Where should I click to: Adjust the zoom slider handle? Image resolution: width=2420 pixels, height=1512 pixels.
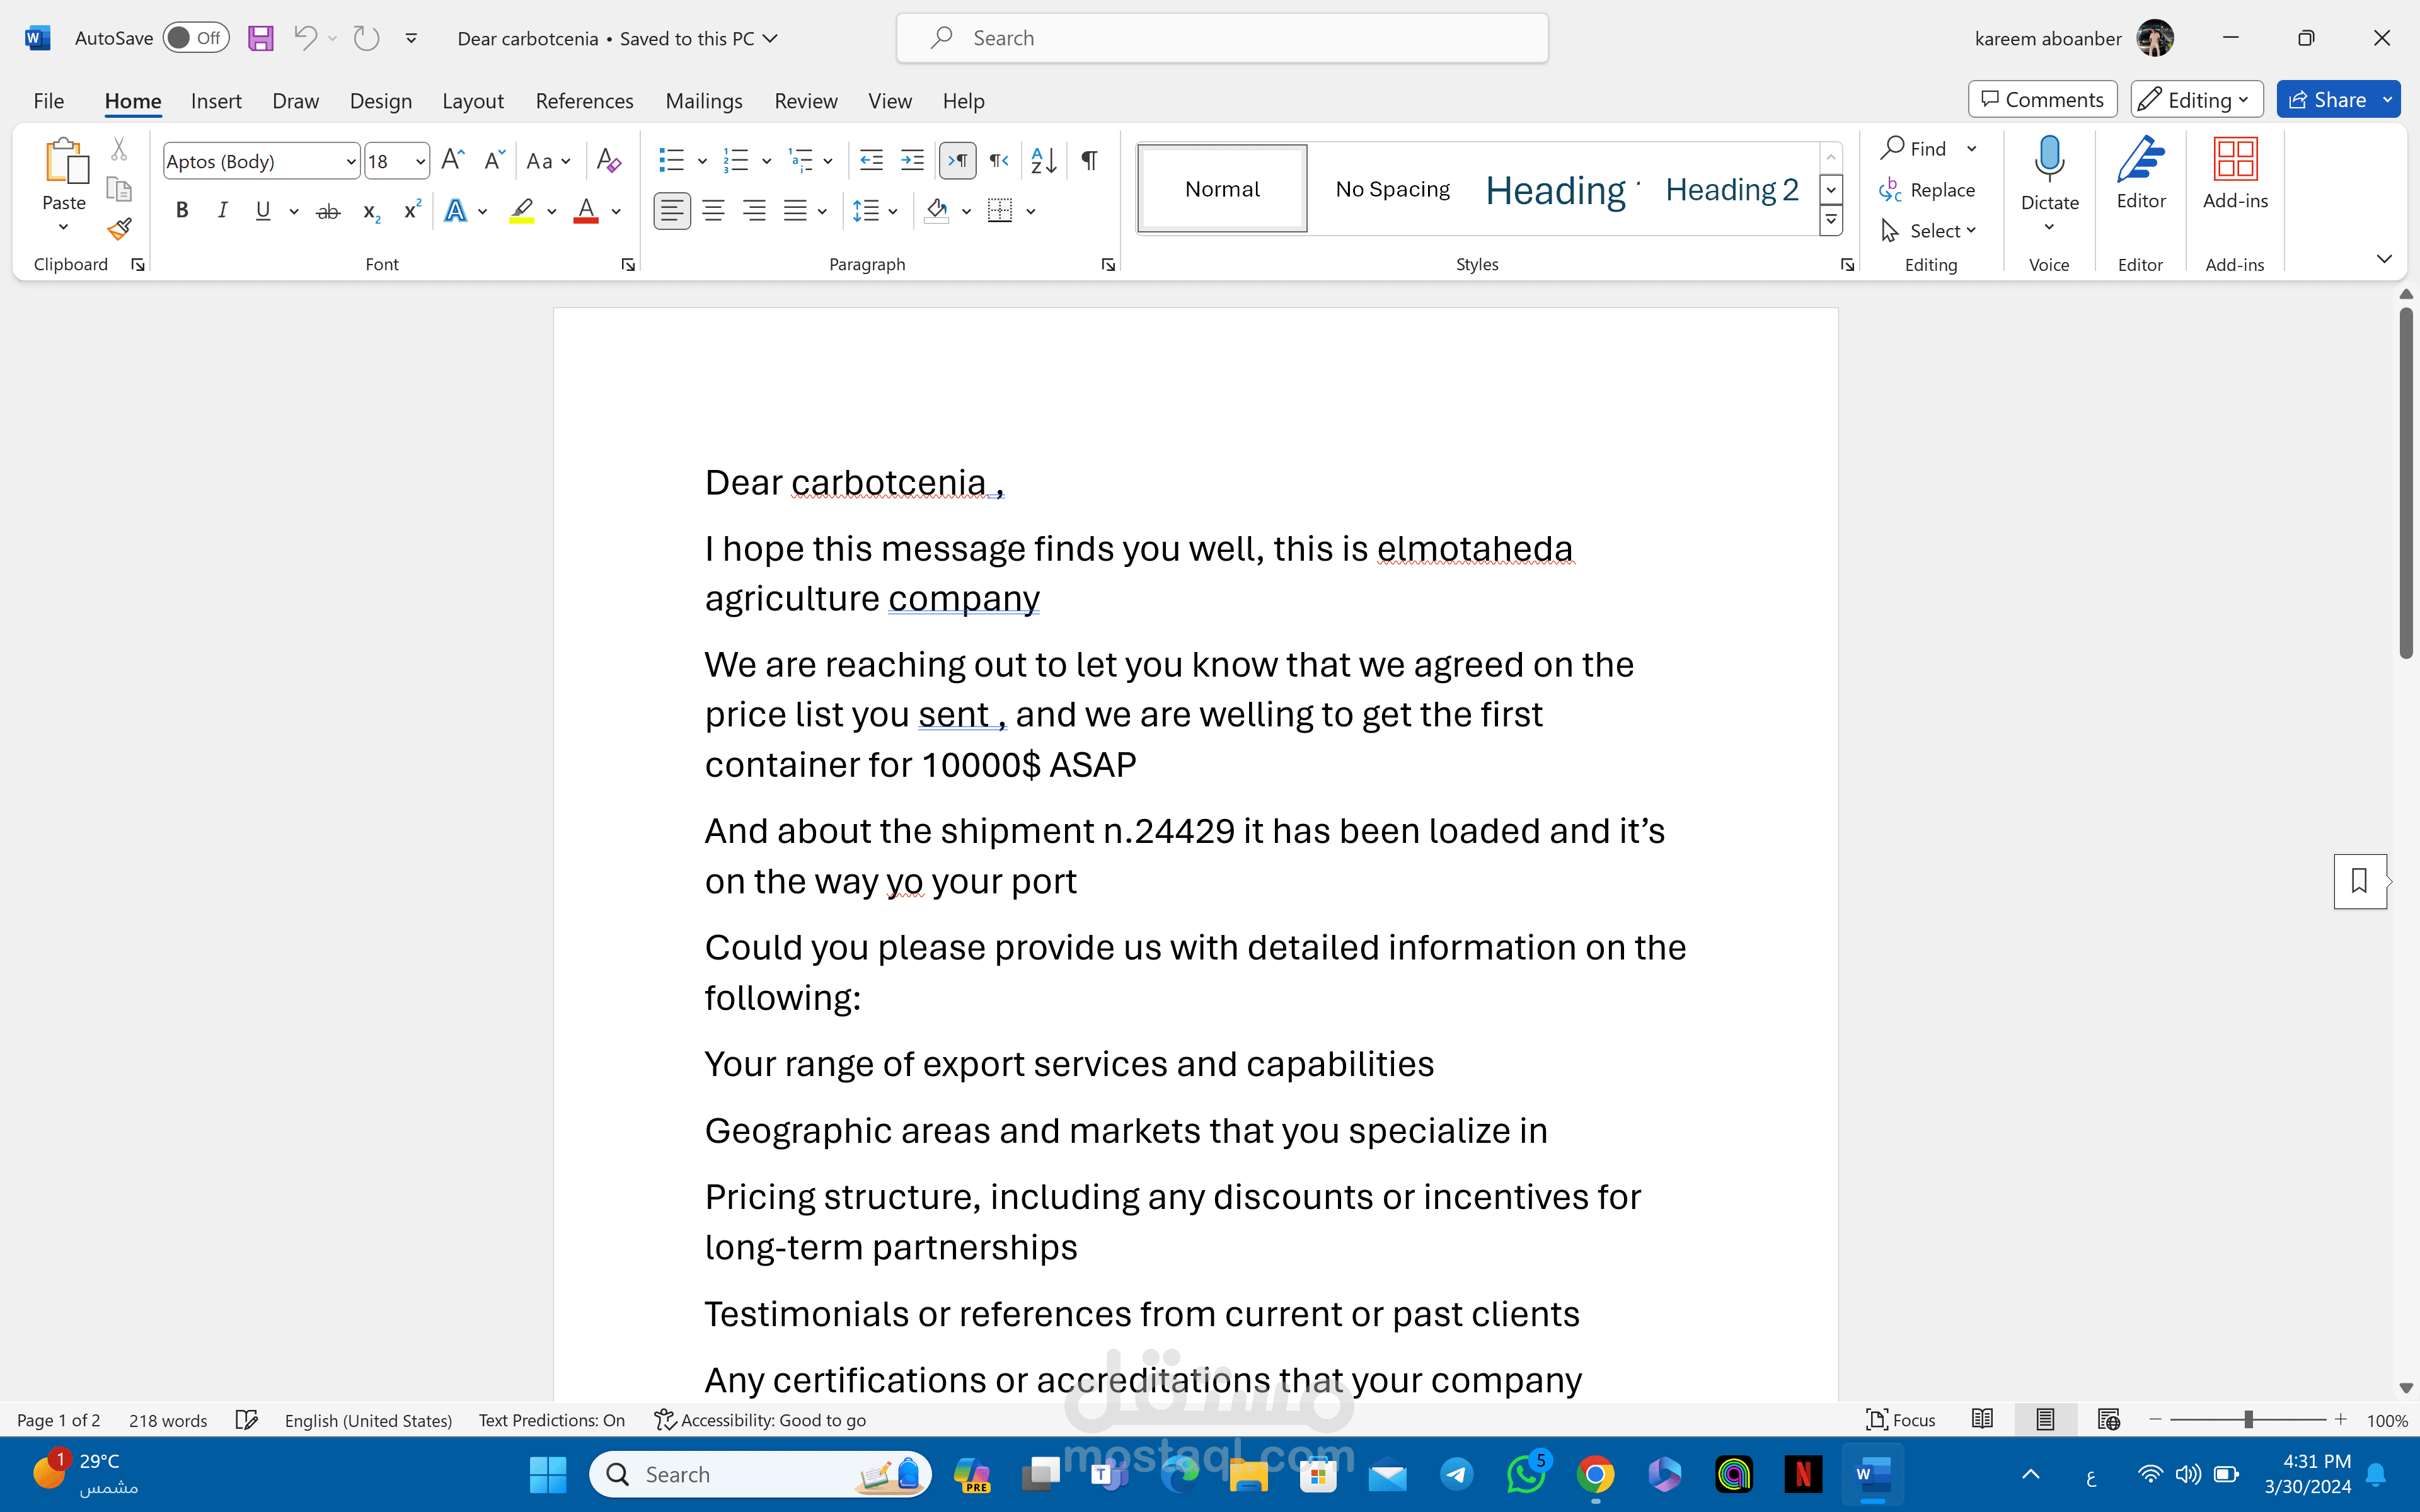click(x=2248, y=1420)
